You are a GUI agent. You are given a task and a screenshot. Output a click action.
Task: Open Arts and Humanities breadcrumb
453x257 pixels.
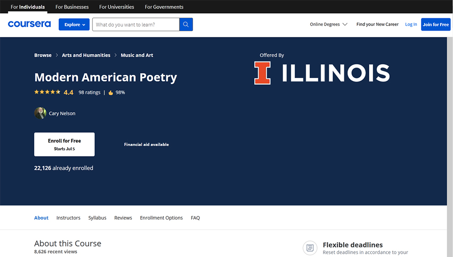pos(86,55)
